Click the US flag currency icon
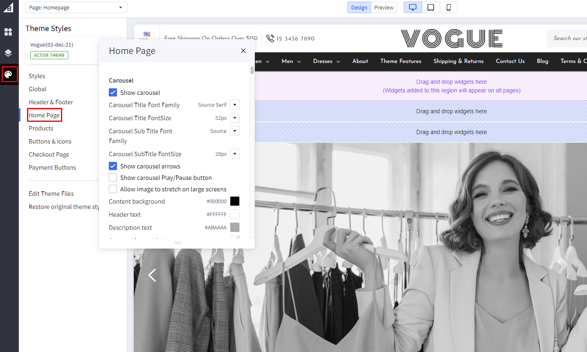Viewport: 587px width, 352px height. [x=147, y=34]
